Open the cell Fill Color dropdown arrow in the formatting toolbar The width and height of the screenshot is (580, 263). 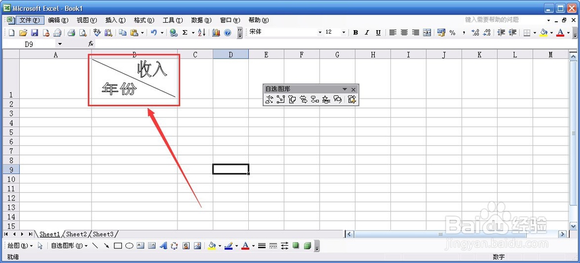tap(552, 33)
